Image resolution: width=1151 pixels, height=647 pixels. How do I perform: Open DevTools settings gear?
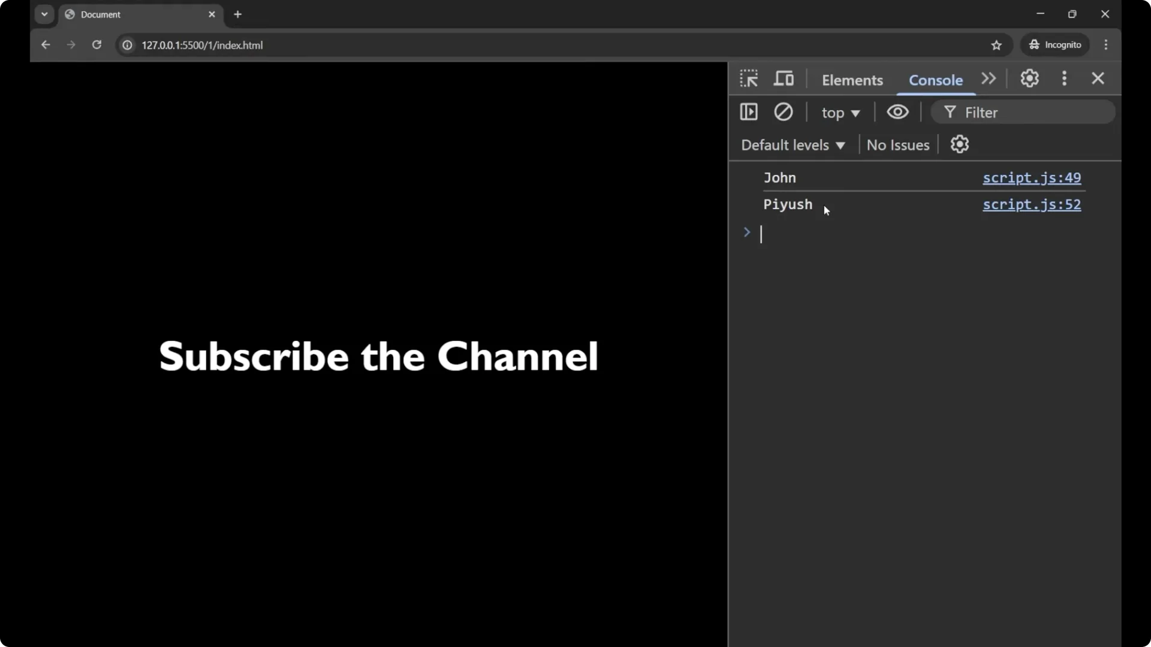pyautogui.click(x=1030, y=78)
